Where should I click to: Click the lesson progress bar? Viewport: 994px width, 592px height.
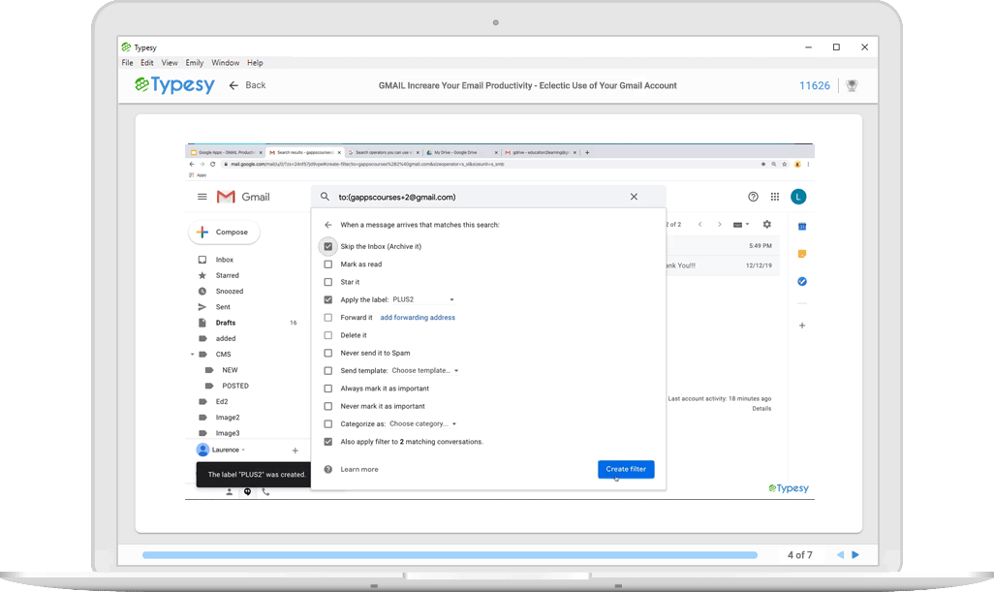click(x=450, y=555)
